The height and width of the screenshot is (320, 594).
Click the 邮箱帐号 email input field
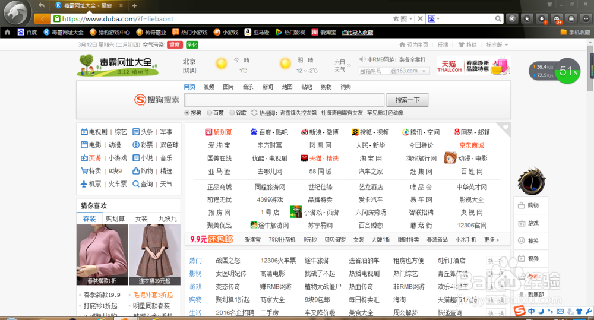(x=373, y=71)
